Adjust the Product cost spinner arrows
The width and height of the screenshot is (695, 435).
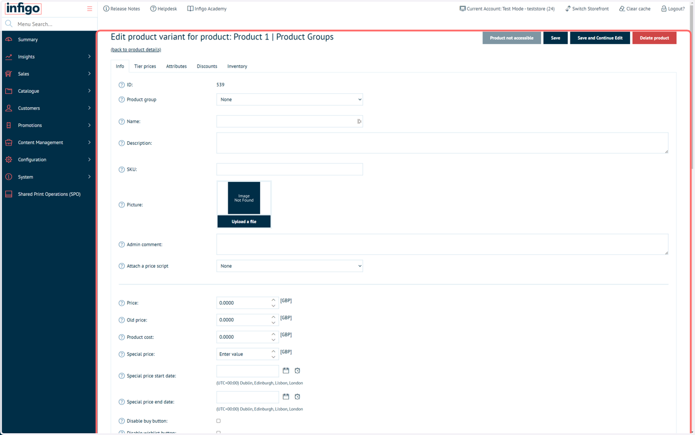point(273,337)
